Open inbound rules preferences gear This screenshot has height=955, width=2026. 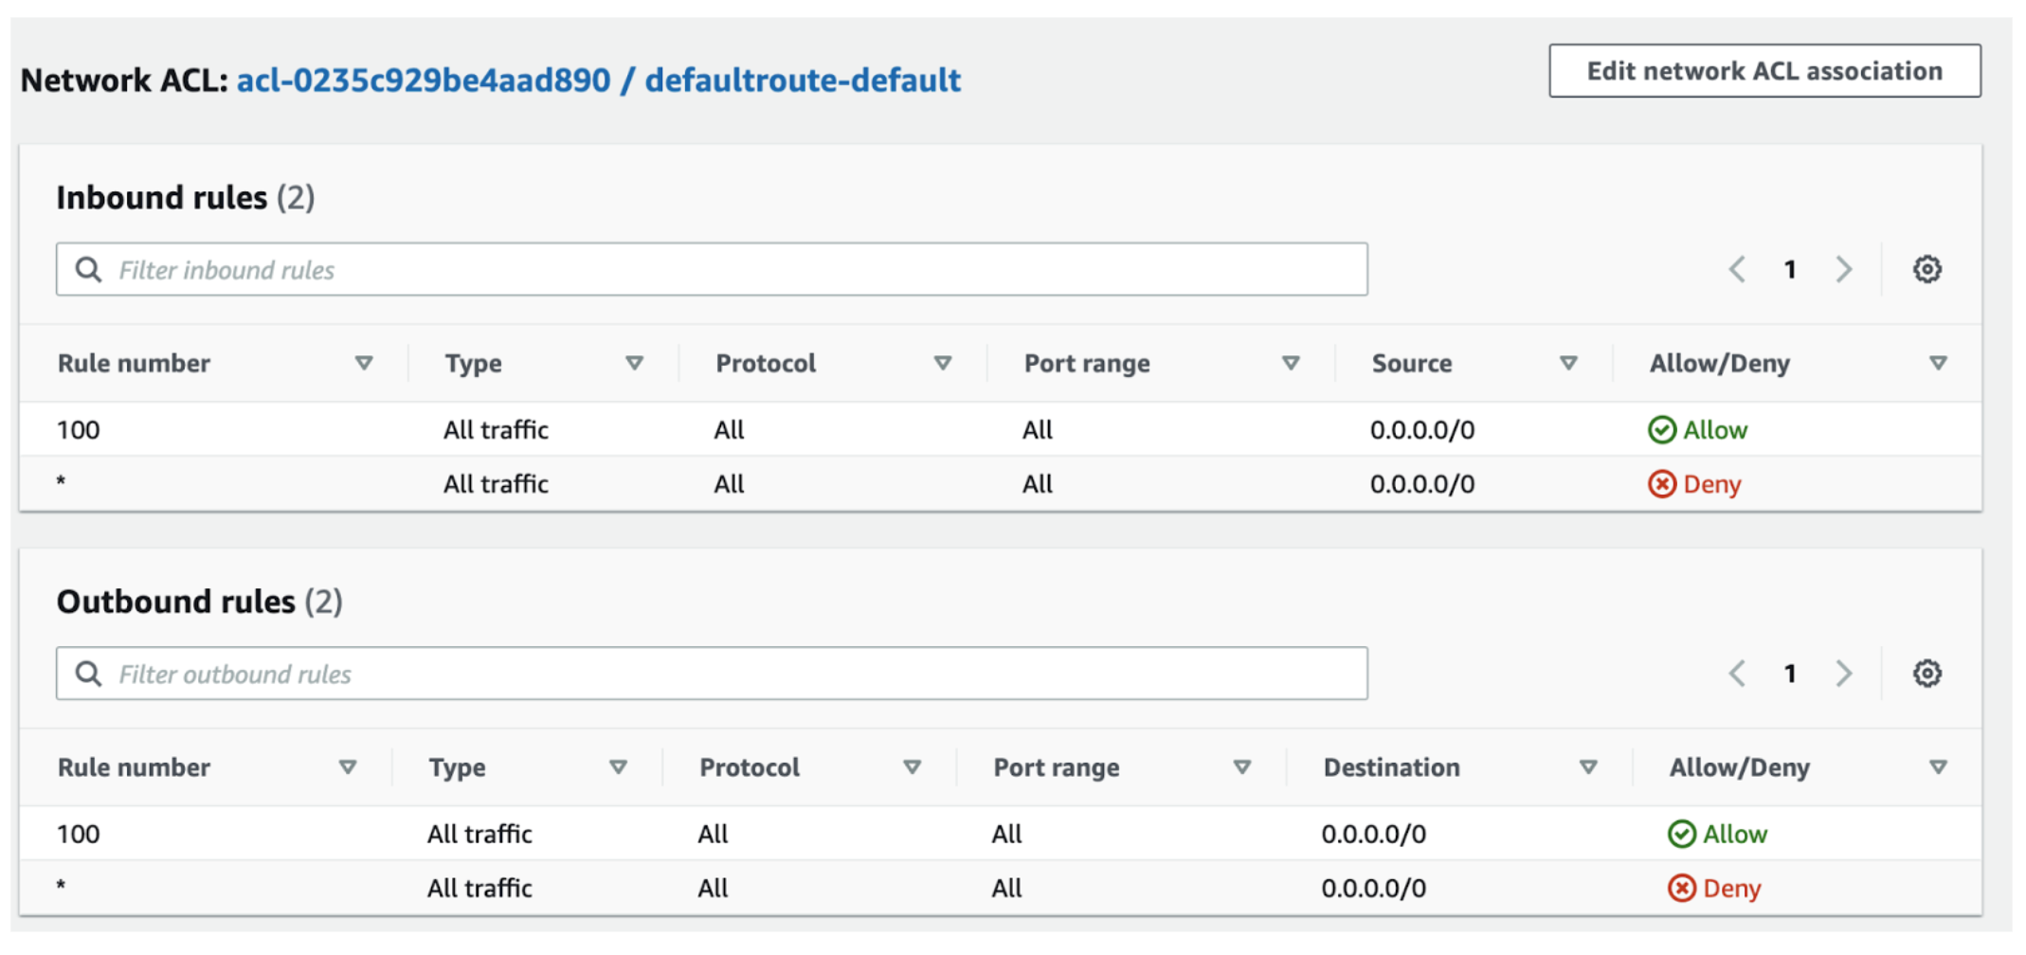pyautogui.click(x=1927, y=269)
